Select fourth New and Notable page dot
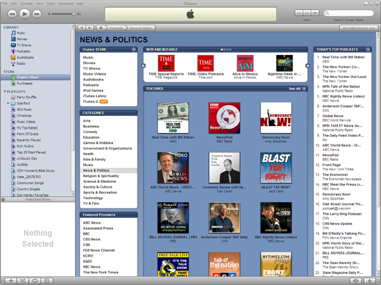Image resolution: width=381 pixels, height=285 pixels. point(230,49)
